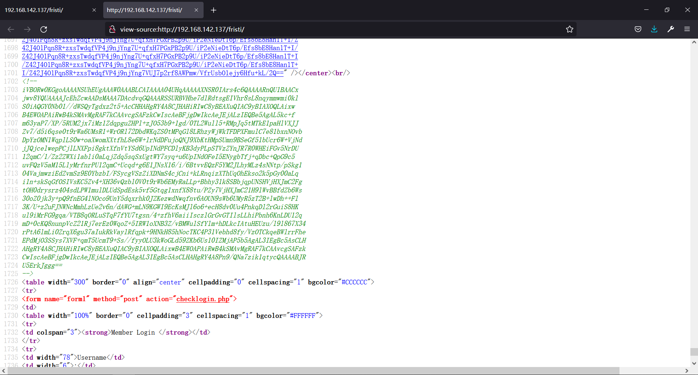This screenshot has height=375, width=698.
Task: Click the #FFFFFF bgcolor value
Action: coord(302,316)
